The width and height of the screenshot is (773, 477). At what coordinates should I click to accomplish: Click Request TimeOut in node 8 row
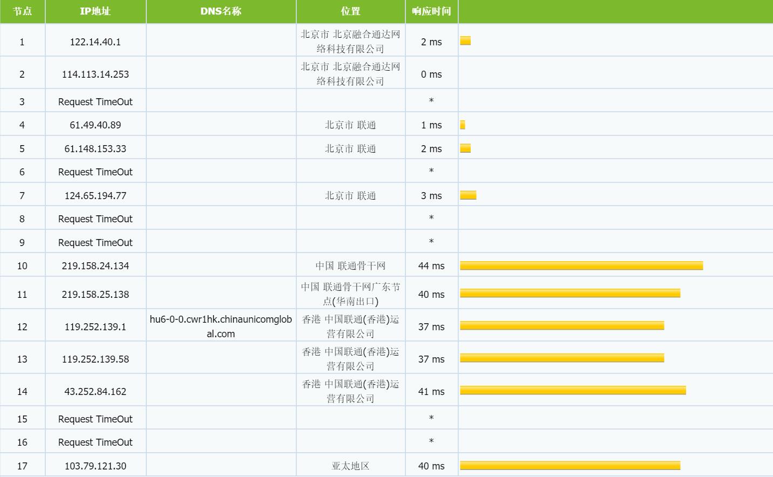click(96, 219)
